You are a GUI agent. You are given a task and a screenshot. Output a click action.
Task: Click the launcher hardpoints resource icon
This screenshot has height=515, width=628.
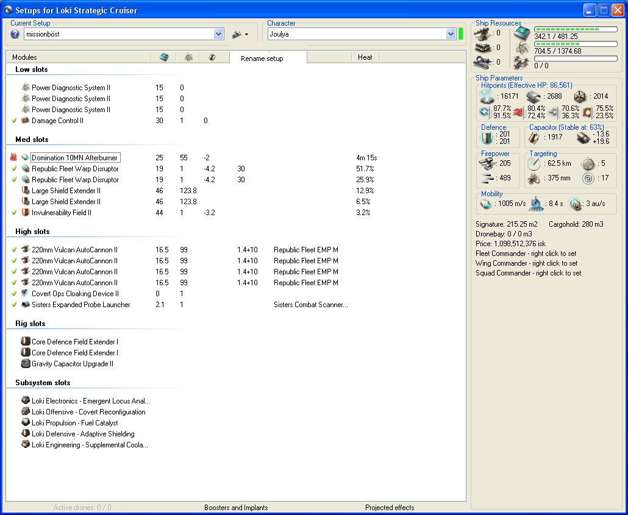pos(483,48)
